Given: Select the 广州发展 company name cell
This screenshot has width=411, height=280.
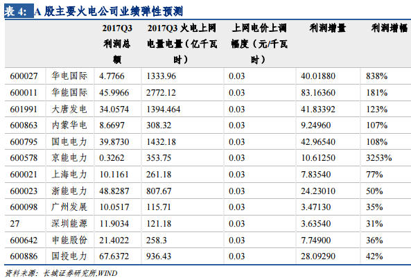Looking at the screenshot, I should [x=69, y=207].
